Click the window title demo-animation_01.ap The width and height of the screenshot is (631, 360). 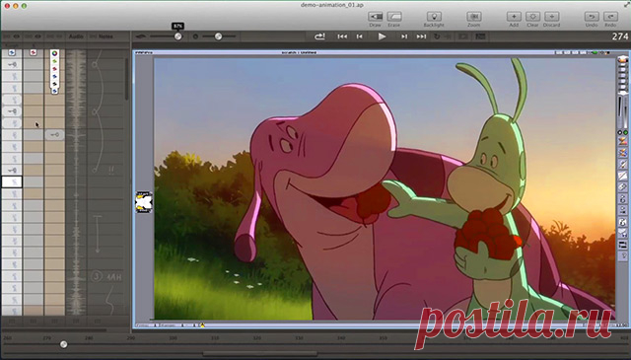coord(331,5)
